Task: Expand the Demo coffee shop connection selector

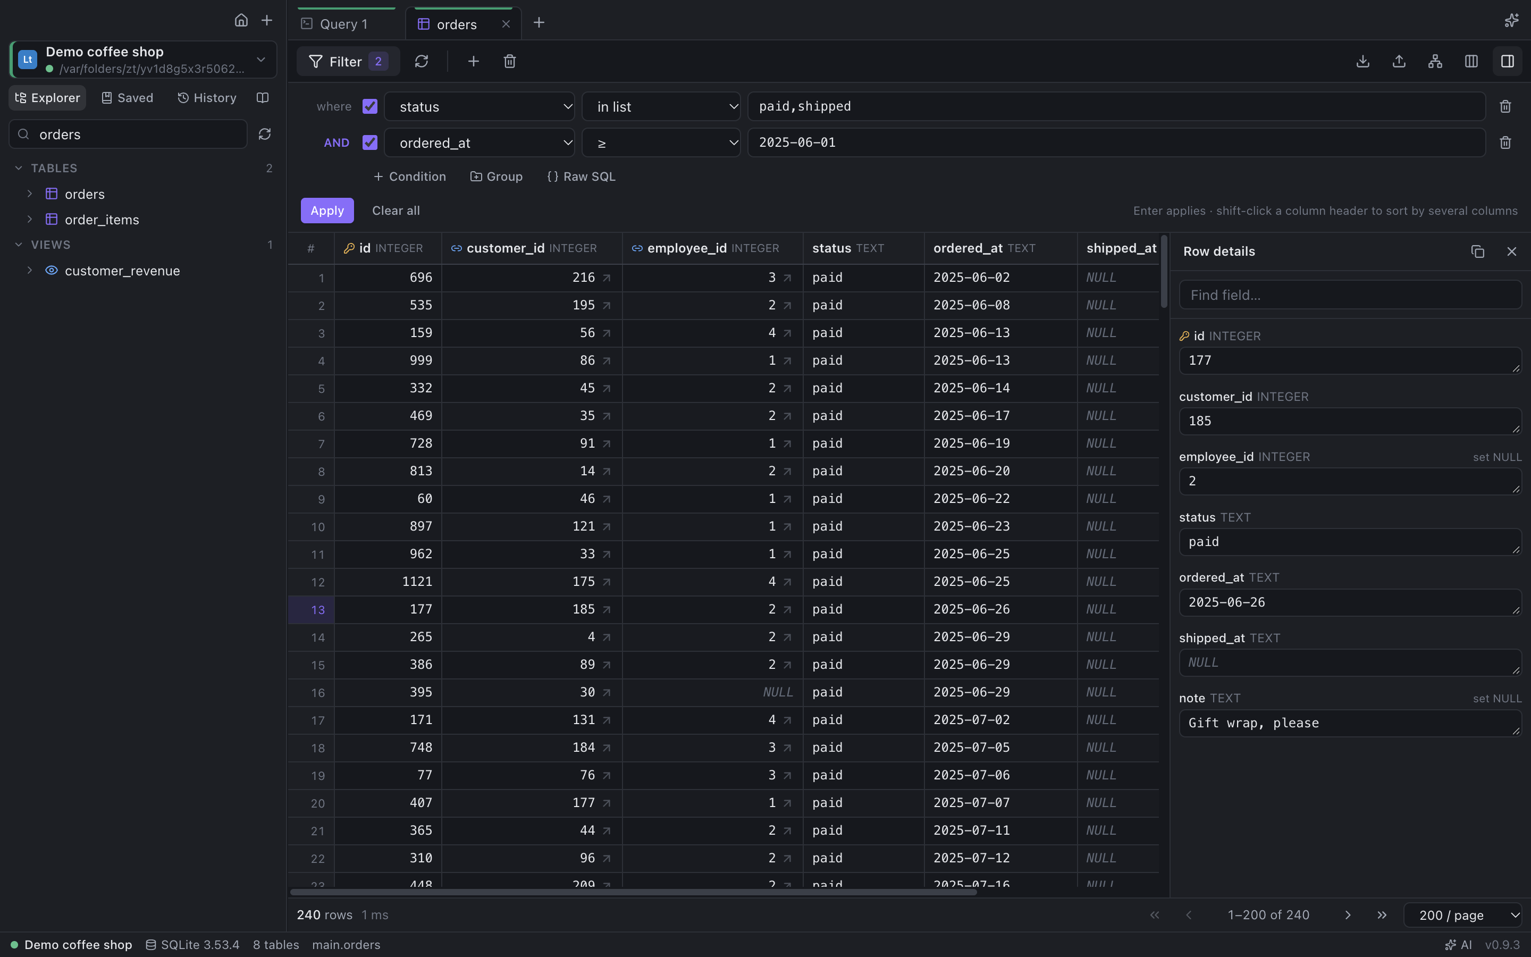Action: pyautogui.click(x=144, y=60)
